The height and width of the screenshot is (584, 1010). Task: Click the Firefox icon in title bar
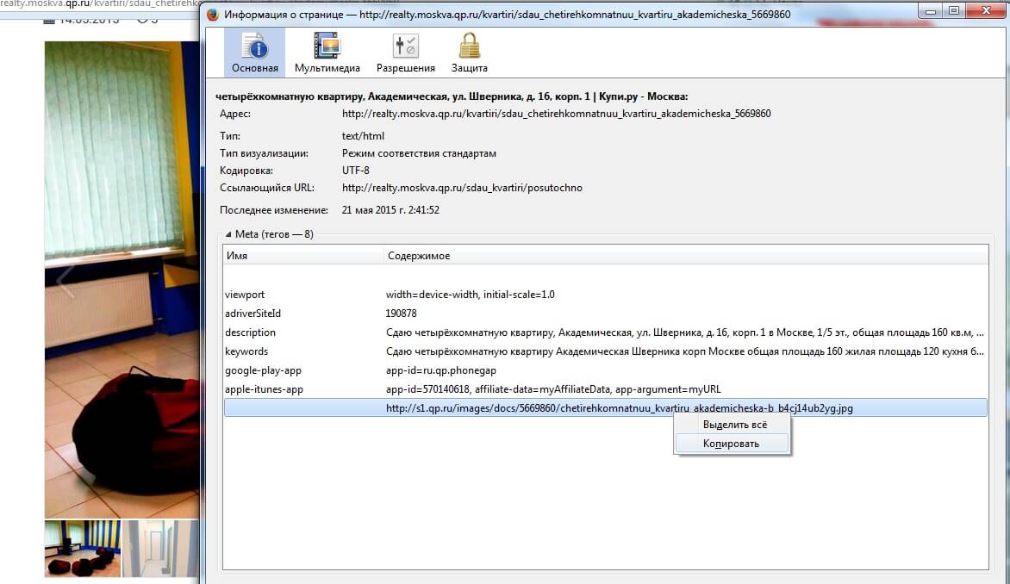tap(213, 14)
